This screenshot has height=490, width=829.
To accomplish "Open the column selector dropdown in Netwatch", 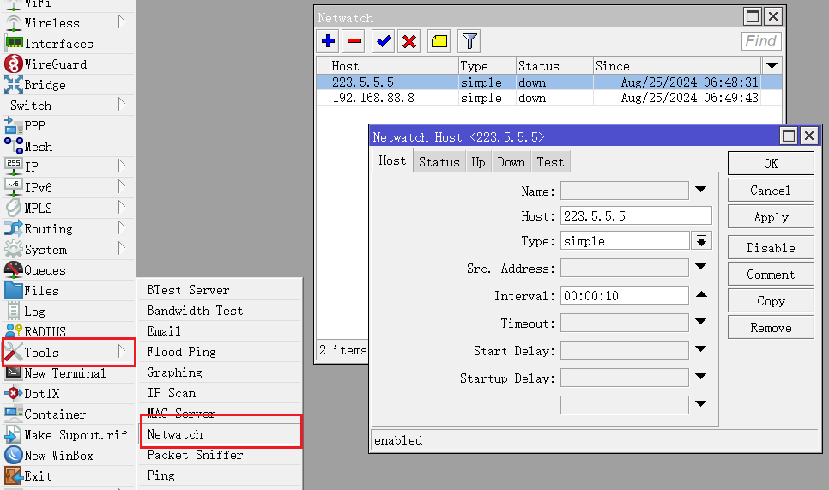I will pyautogui.click(x=772, y=66).
